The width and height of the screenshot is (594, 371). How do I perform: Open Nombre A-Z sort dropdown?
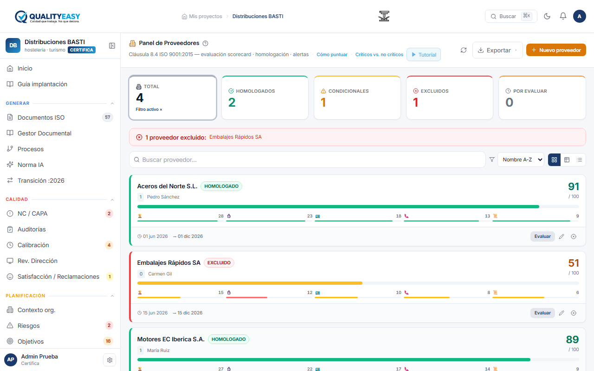(x=521, y=160)
